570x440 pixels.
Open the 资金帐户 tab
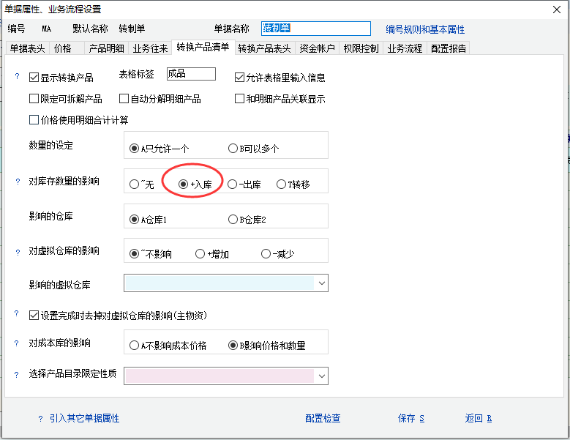click(317, 48)
